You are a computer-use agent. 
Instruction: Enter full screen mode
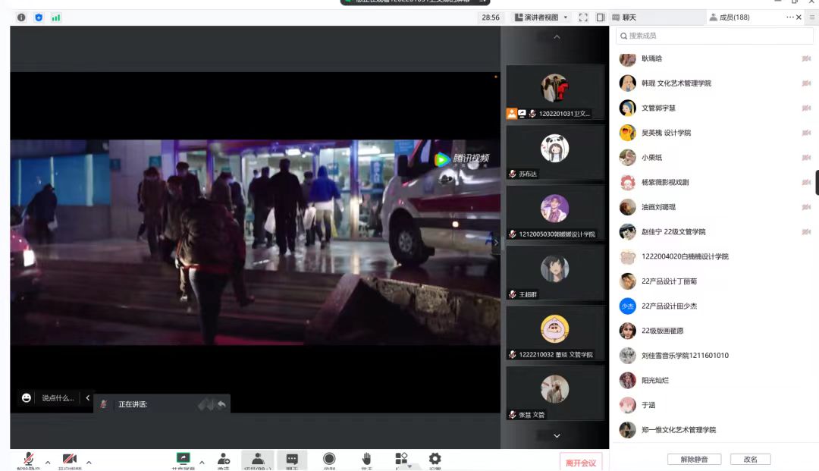pyautogui.click(x=583, y=17)
